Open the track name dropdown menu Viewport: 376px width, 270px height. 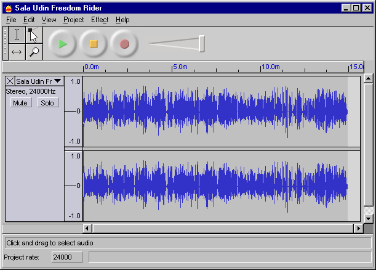pos(57,81)
